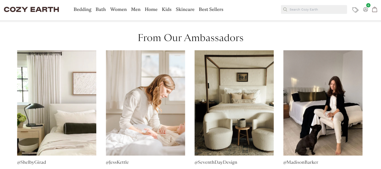Open the Kids menu
Image resolution: width=381 pixels, height=169 pixels.
[x=167, y=10]
